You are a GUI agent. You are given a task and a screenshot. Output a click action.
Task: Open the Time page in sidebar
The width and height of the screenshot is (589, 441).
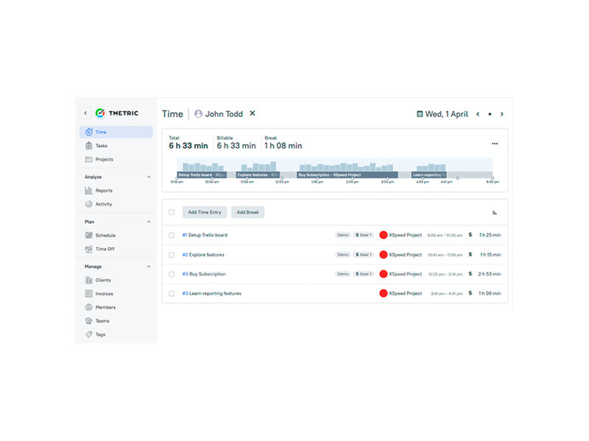click(116, 132)
